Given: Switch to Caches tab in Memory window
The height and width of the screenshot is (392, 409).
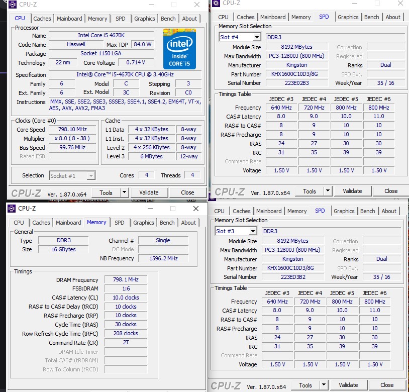Looking at the screenshot, I should pos(41,223).
